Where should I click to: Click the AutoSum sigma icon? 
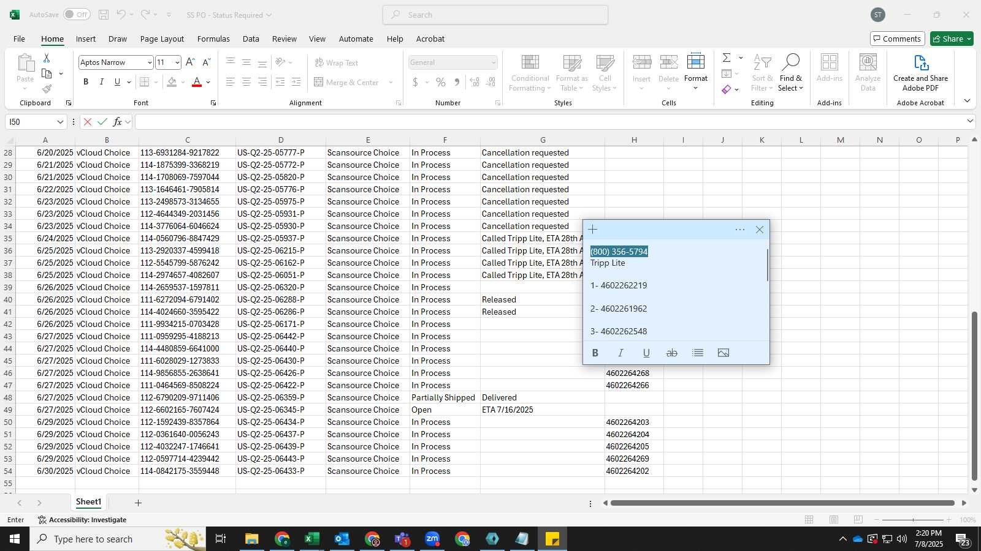(x=727, y=58)
